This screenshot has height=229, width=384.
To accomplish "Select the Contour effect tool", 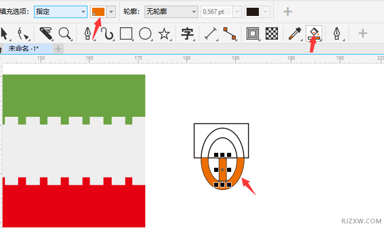I will tap(253, 33).
